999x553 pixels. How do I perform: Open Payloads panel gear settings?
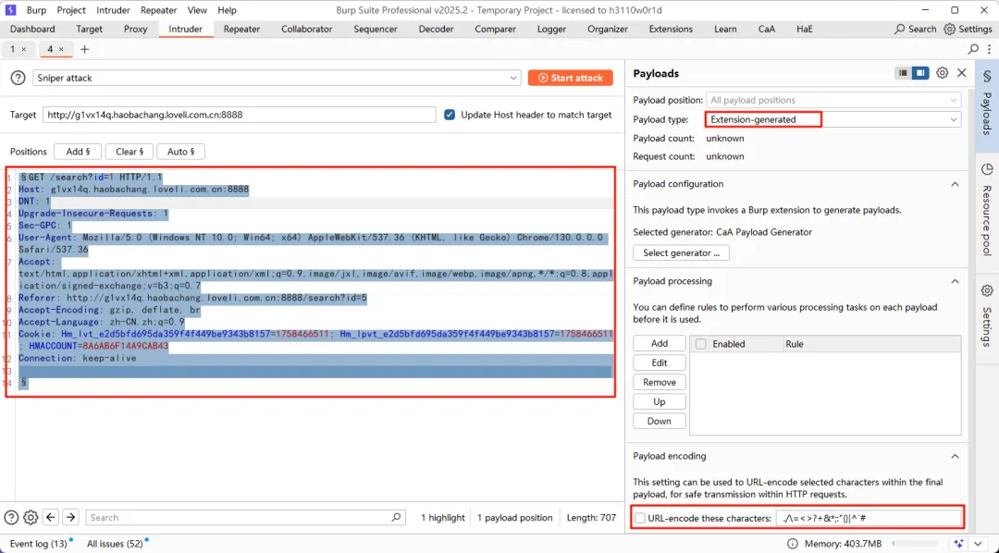[x=943, y=73]
